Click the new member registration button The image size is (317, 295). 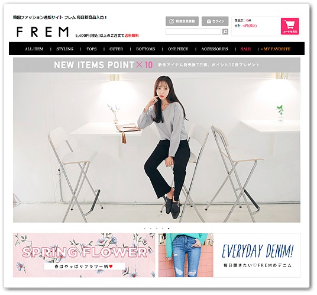coord(182,21)
